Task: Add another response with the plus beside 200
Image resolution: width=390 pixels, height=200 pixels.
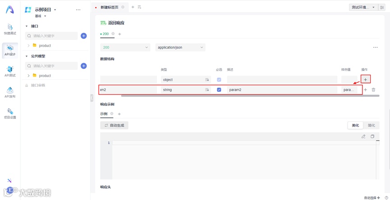Action: click(x=119, y=34)
